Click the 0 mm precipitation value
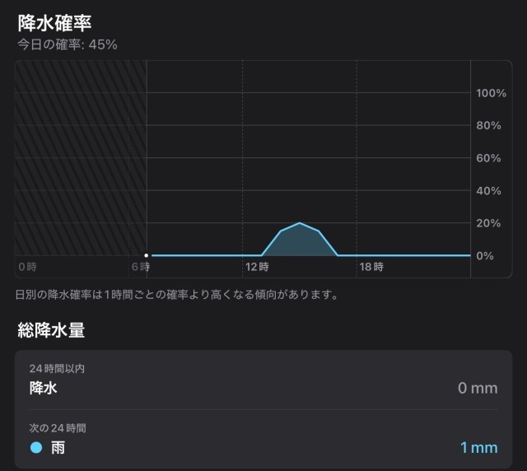 (x=478, y=388)
